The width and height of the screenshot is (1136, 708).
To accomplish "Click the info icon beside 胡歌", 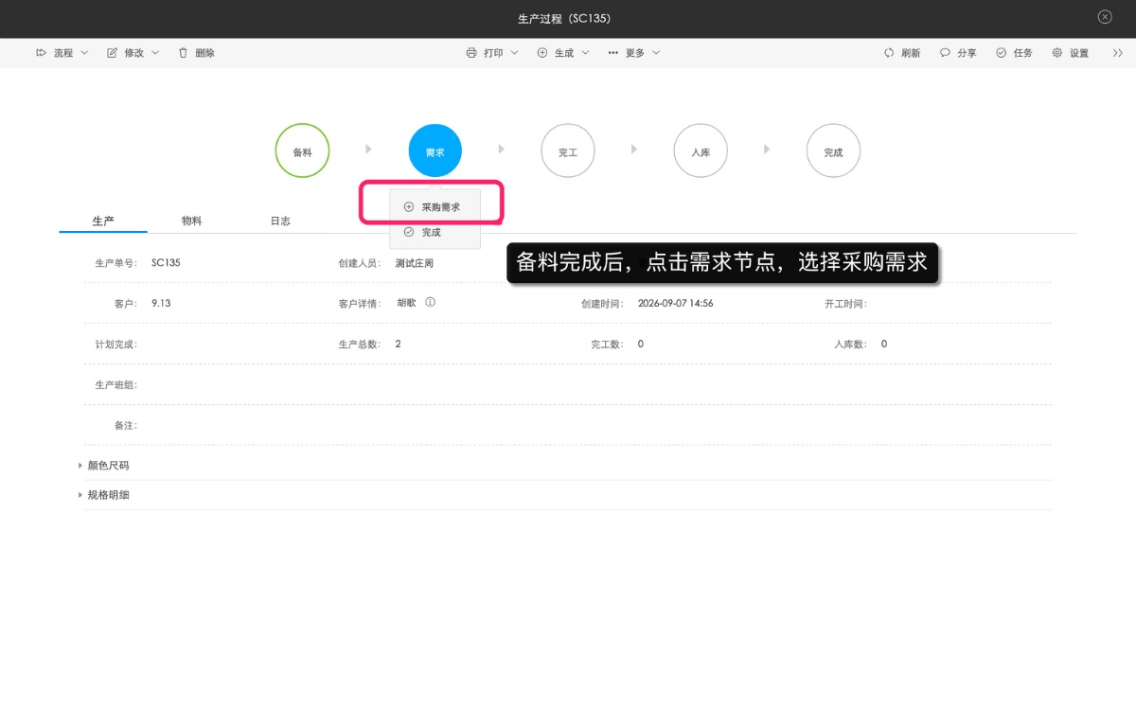I will (x=430, y=303).
